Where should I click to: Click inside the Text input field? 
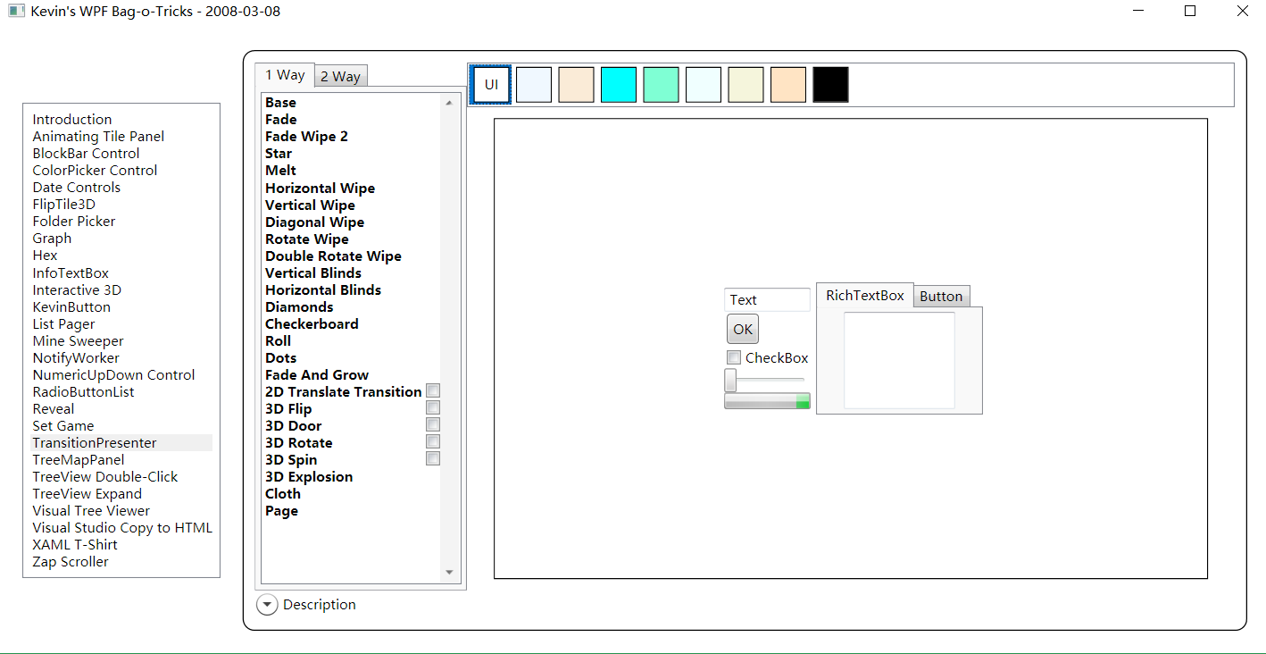click(767, 300)
